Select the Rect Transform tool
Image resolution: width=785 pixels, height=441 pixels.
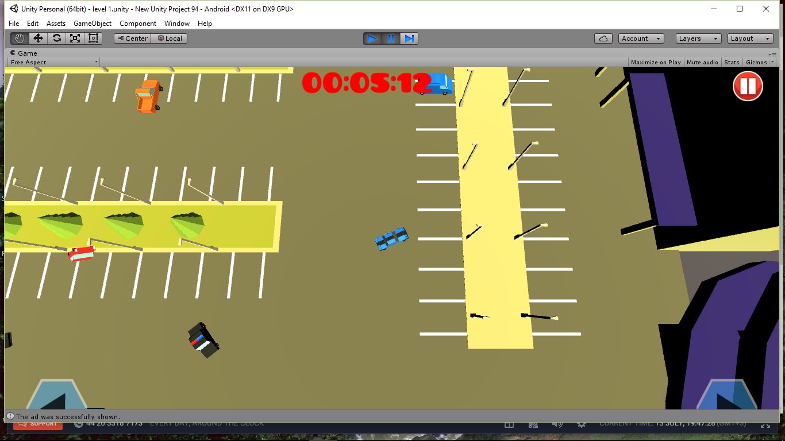click(x=93, y=38)
